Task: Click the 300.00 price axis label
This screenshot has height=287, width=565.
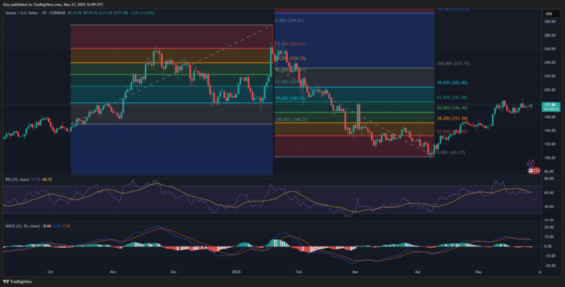Action: click(550, 22)
